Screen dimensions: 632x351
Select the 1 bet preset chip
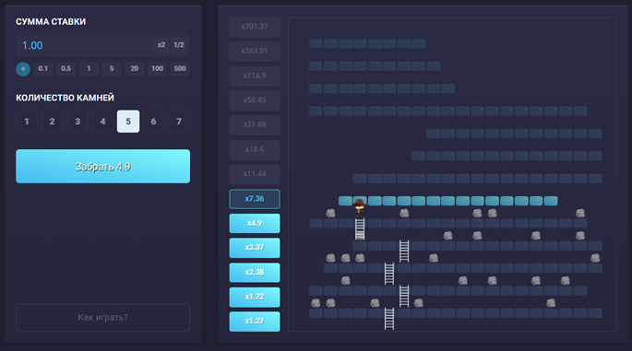tap(89, 68)
